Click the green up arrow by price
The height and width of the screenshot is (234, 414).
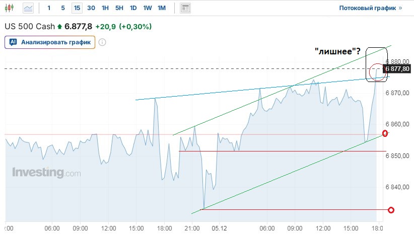[60, 27]
